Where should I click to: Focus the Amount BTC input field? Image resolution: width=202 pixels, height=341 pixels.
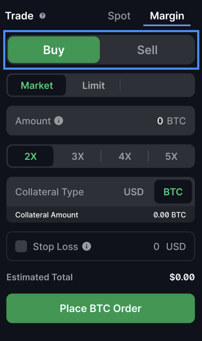point(100,121)
